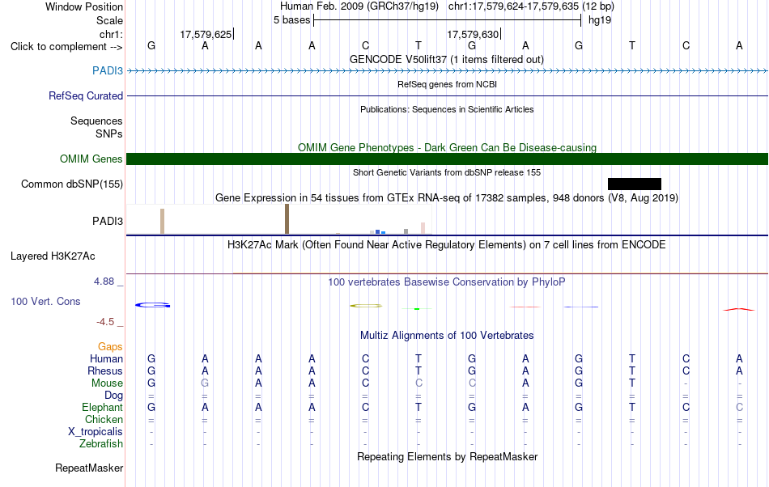Click the Dog species label

point(113,396)
